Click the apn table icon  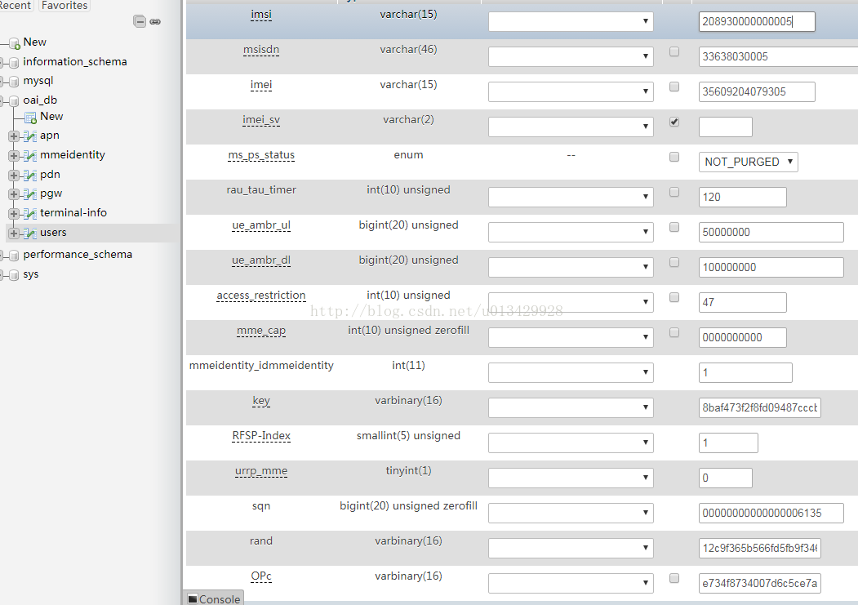pyautogui.click(x=30, y=136)
